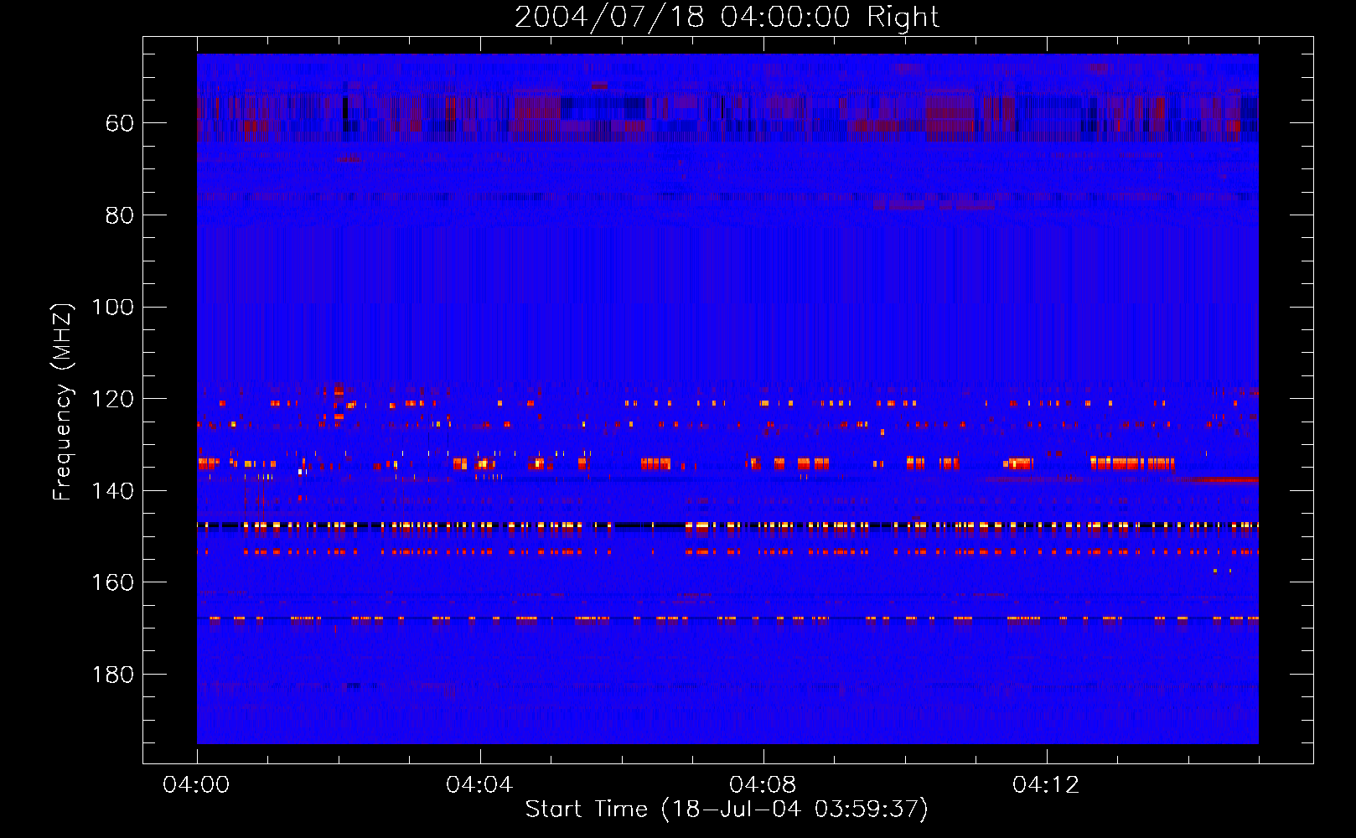Click the 'Start Time (18-Jul-04 03:59:37)' label
The height and width of the screenshot is (838, 1356).
727,810
